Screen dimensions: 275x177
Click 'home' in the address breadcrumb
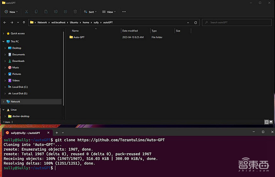(x=86, y=23)
